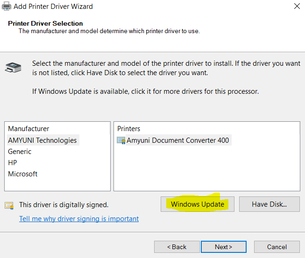Open 'Tell me why driver signing is important'
This screenshot has height=258, width=305.
pyautogui.click(x=79, y=218)
